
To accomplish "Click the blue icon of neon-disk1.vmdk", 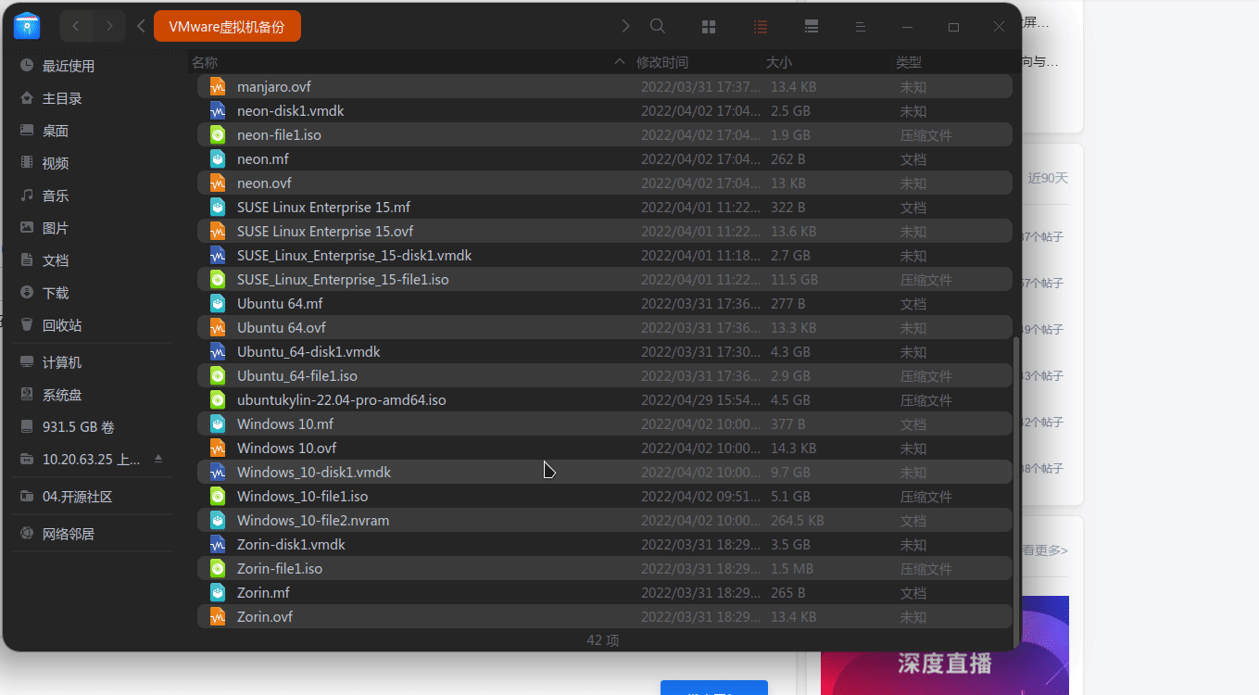I will pyautogui.click(x=218, y=110).
